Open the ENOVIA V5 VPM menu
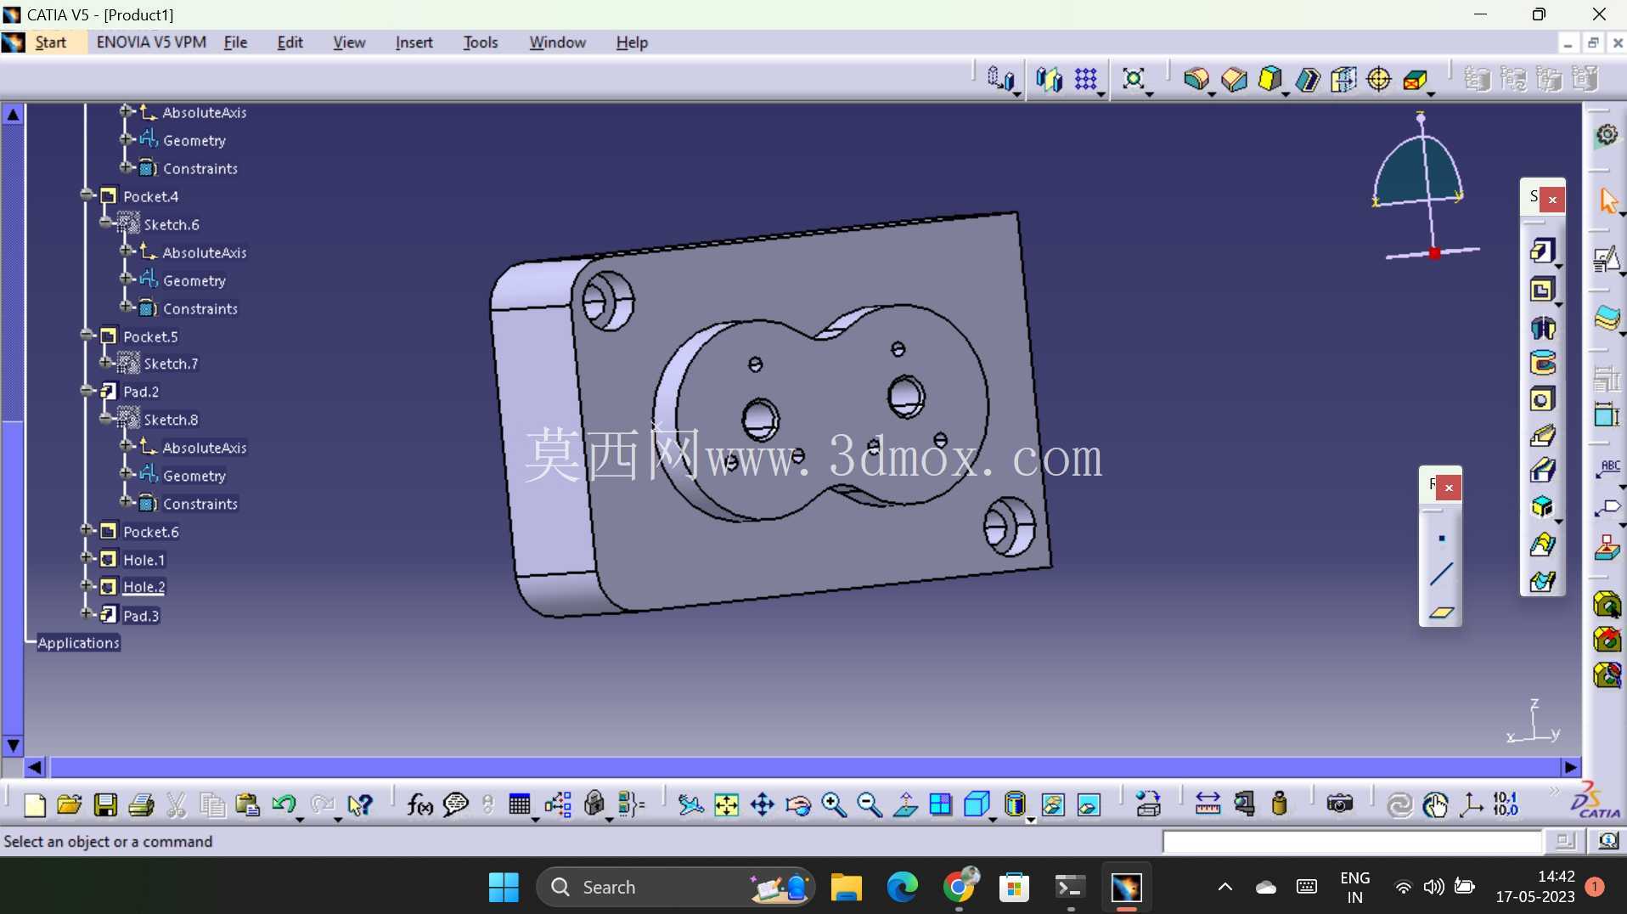The image size is (1627, 914). [151, 42]
